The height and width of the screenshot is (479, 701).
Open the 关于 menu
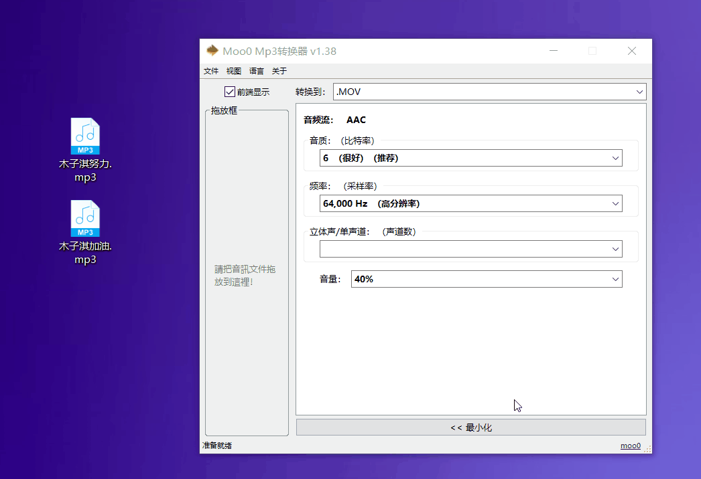(x=279, y=71)
